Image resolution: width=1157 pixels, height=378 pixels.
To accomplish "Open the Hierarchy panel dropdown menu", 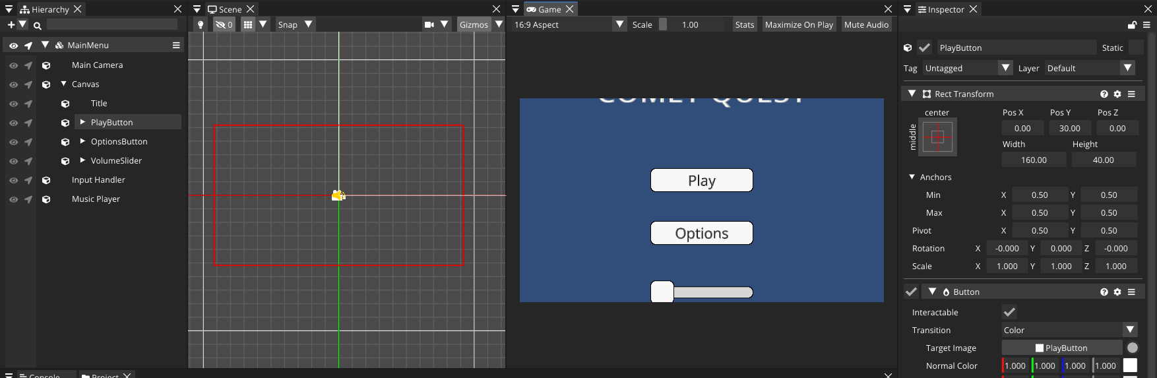I will click(9, 9).
